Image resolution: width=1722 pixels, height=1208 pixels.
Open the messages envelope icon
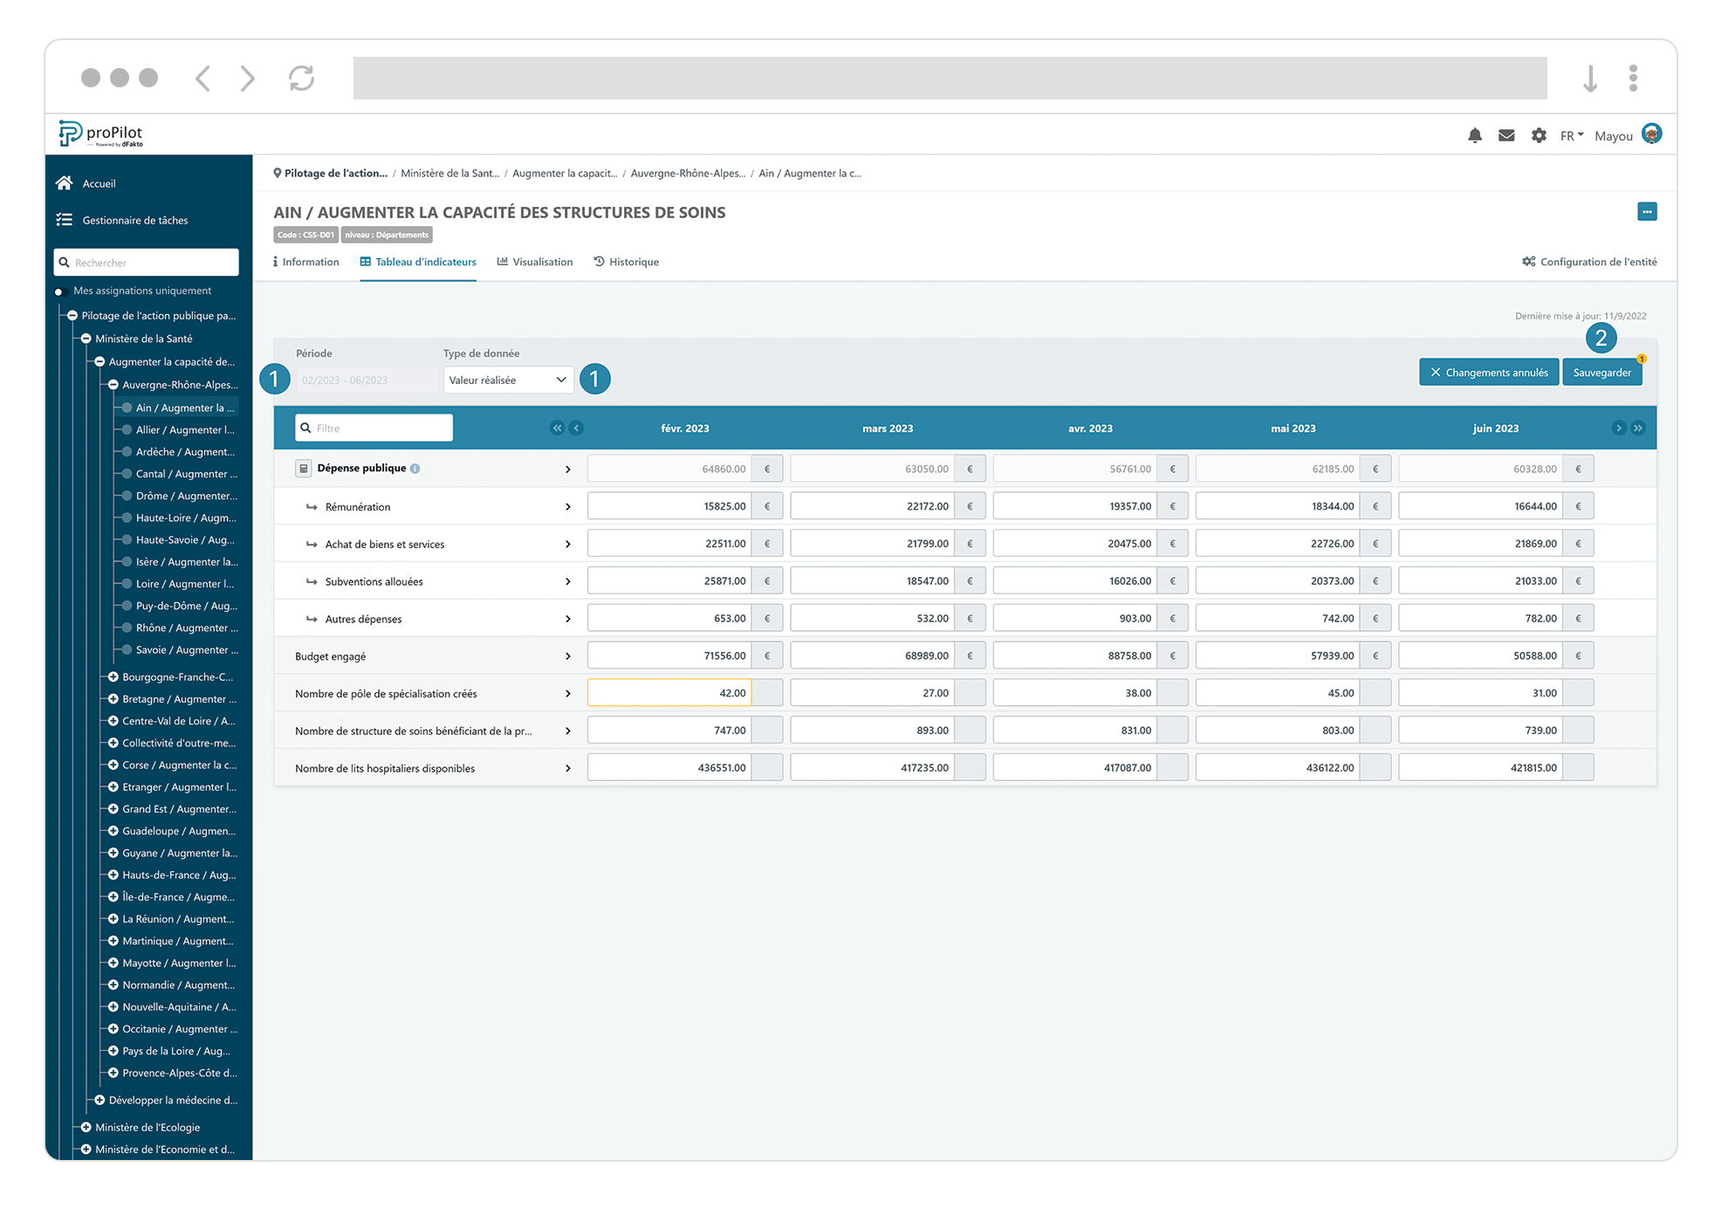(1506, 135)
